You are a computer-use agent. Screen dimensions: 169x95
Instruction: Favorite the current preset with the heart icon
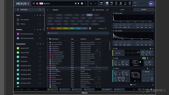pos(34,3)
